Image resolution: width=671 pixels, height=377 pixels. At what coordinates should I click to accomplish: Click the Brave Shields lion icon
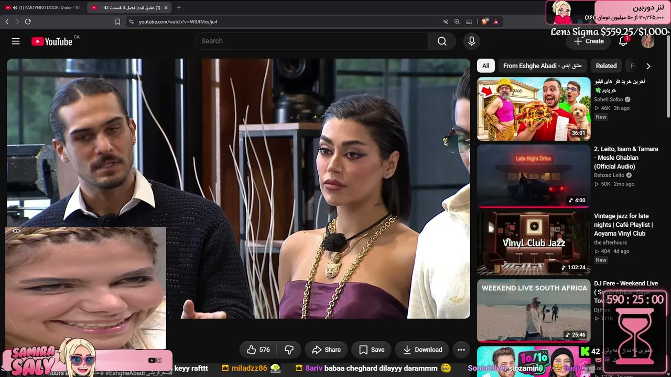(x=485, y=21)
